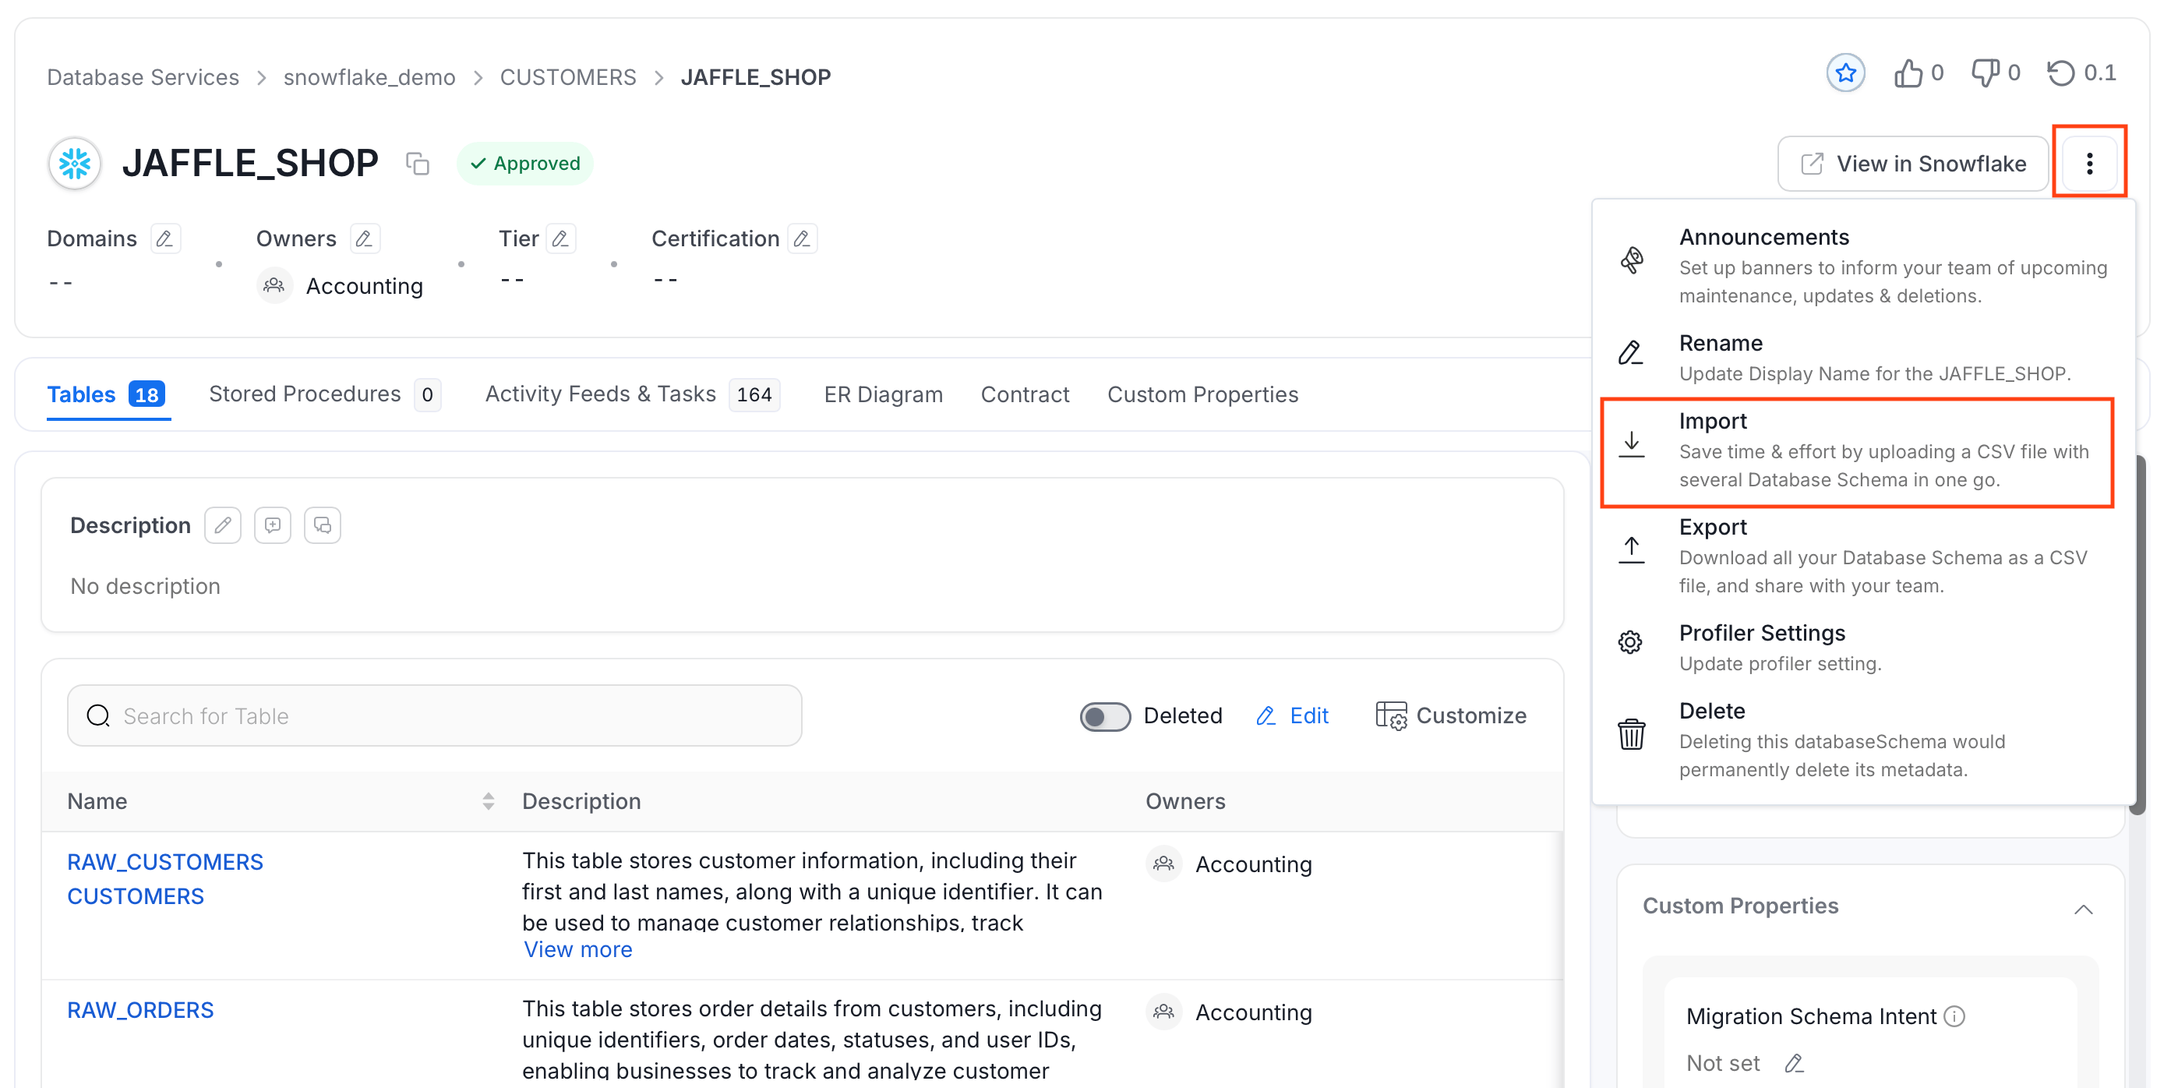This screenshot has height=1088, width=2171.
Task: Open the Contract tab
Action: 1025,394
